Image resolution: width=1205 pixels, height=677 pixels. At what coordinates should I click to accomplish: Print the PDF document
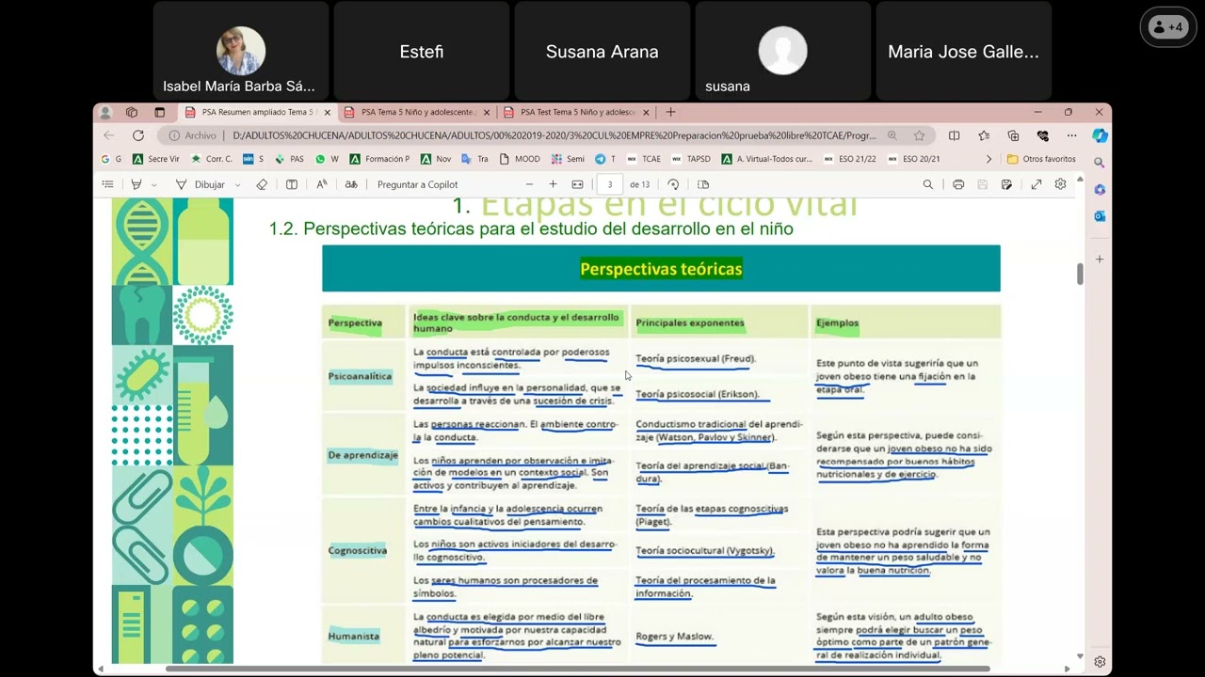click(958, 184)
